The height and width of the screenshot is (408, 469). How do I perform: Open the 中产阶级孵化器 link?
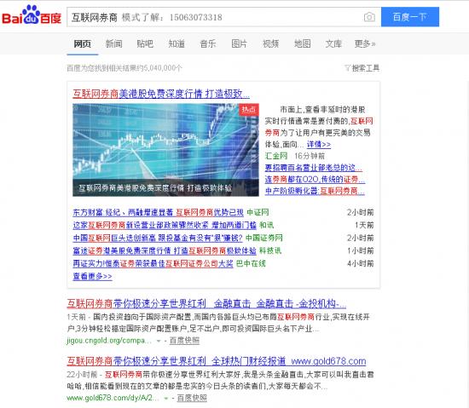pyautogui.click(x=315, y=191)
